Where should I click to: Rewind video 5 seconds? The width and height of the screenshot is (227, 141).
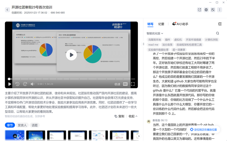coord(17,84)
